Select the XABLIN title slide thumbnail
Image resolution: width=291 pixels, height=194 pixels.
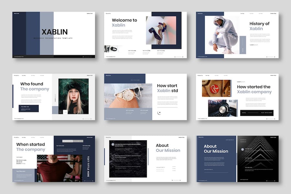pyautogui.click(x=54, y=35)
